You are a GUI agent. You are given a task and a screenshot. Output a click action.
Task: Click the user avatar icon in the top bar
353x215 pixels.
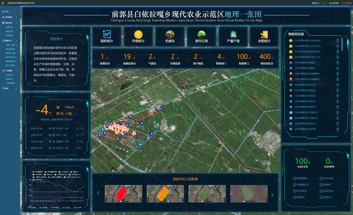point(330,3)
